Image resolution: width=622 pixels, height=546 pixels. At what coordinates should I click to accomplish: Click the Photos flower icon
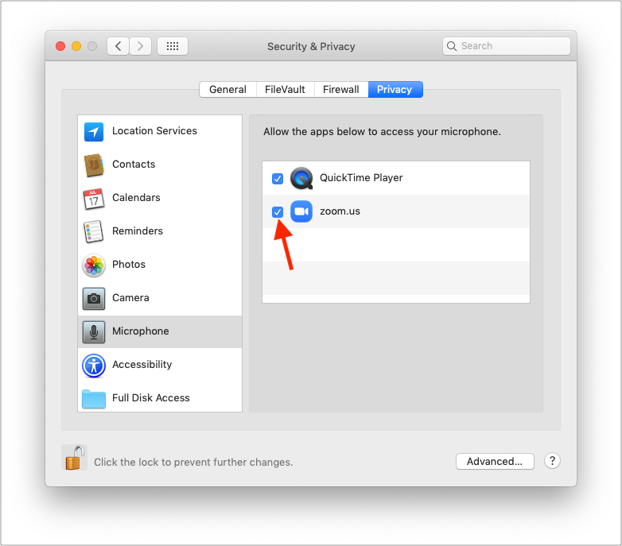[x=94, y=265]
